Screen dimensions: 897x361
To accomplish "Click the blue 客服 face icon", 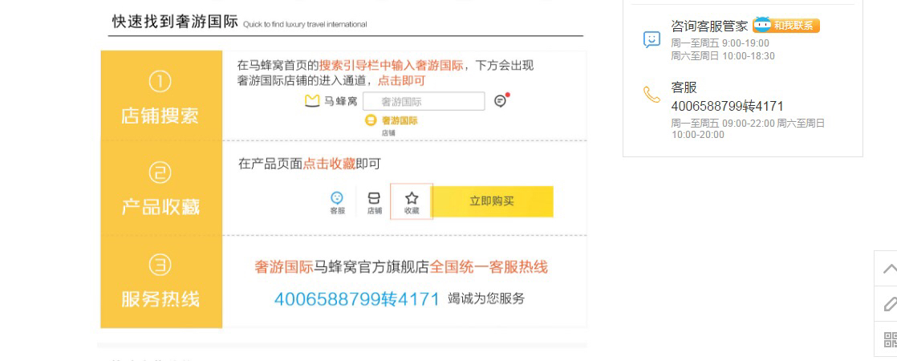I will [x=337, y=198].
